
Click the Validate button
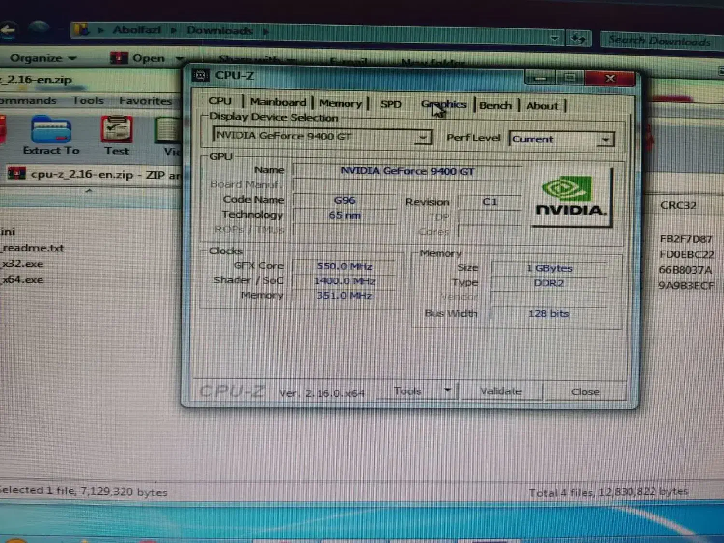pyautogui.click(x=501, y=391)
